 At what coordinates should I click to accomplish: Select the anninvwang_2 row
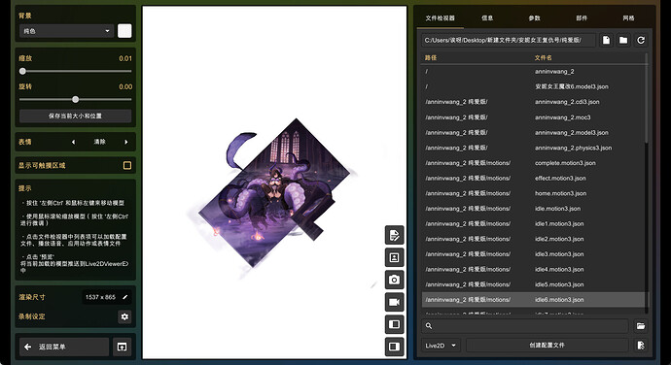tap(533, 72)
